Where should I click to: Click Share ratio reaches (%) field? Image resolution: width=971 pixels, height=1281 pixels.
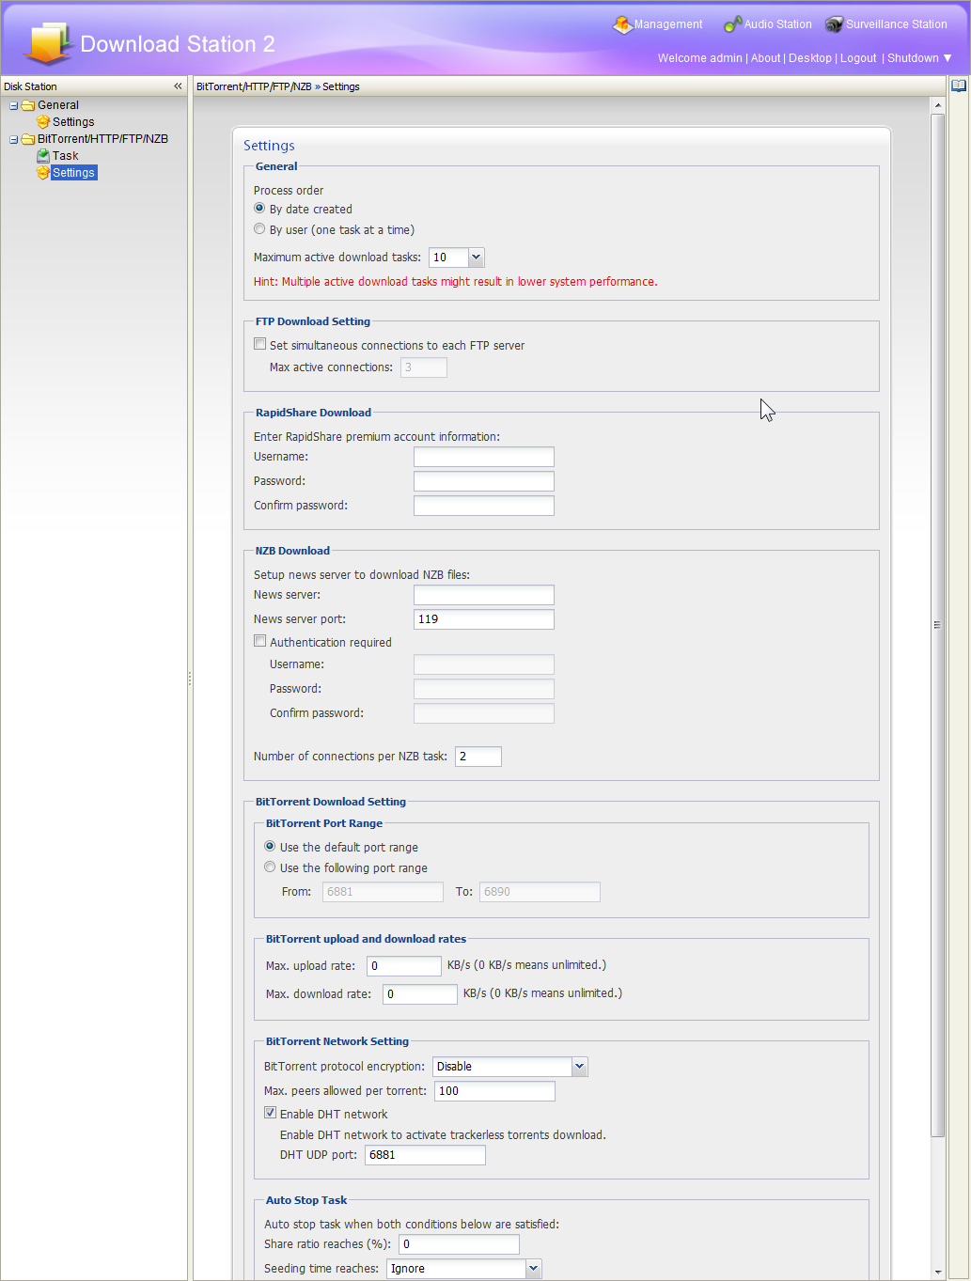(x=460, y=1244)
